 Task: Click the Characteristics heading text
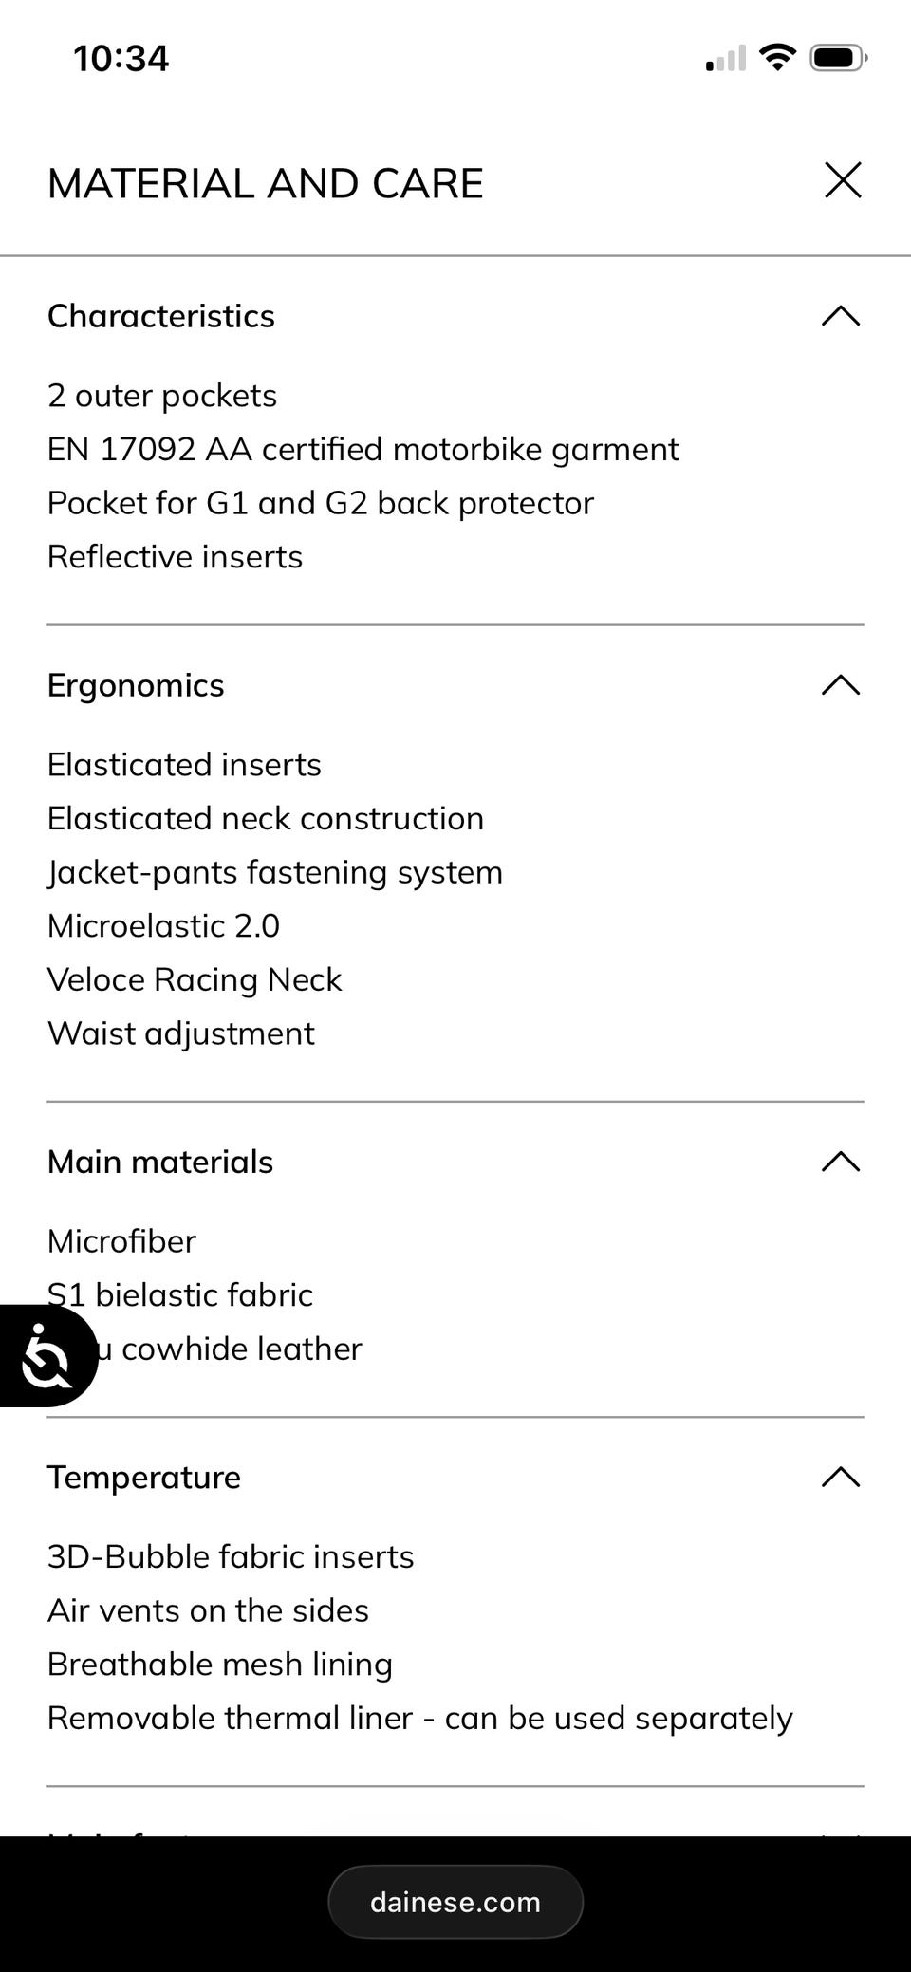[x=161, y=316]
